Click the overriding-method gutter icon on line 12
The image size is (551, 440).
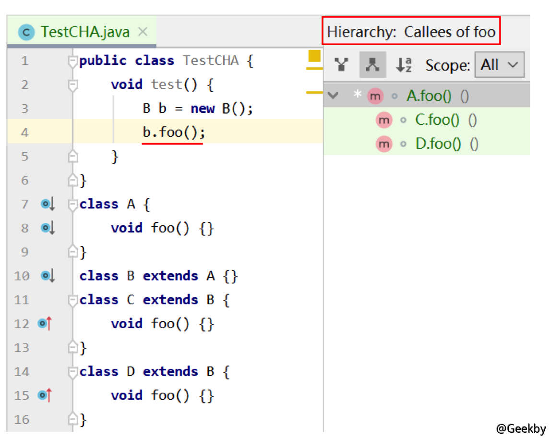44,324
